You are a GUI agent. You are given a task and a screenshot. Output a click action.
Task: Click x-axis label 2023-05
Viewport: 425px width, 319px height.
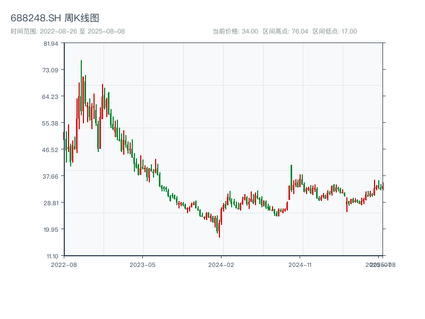point(142,265)
